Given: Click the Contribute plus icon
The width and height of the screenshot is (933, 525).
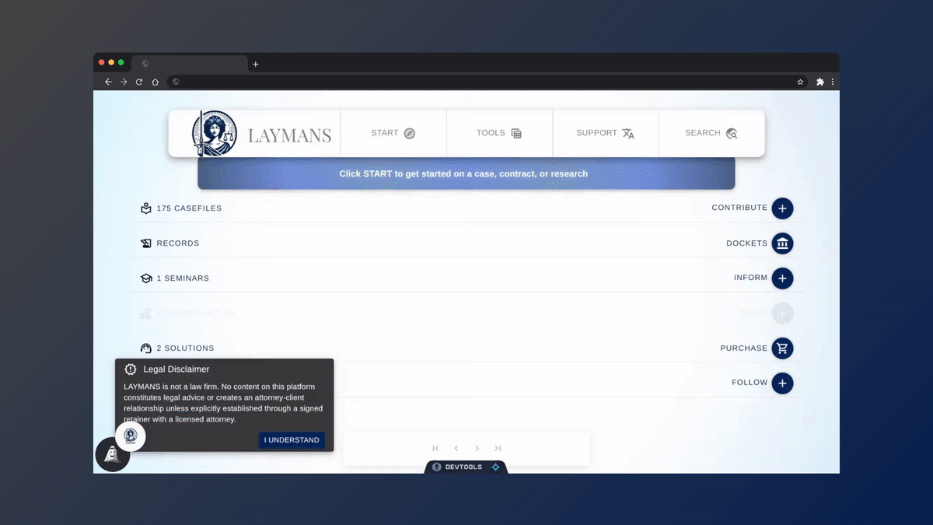Looking at the screenshot, I should (x=782, y=208).
